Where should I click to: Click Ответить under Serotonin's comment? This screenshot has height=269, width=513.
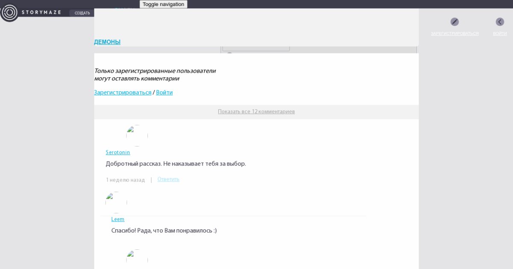point(168,179)
